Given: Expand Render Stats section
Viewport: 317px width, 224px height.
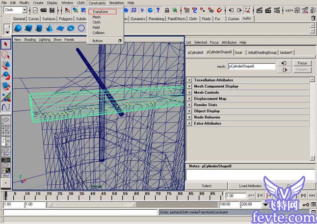Looking at the screenshot, I should pos(189,105).
